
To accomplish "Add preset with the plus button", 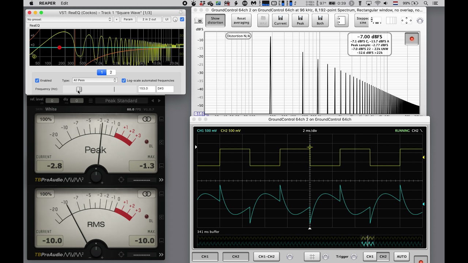I will coord(117,19).
